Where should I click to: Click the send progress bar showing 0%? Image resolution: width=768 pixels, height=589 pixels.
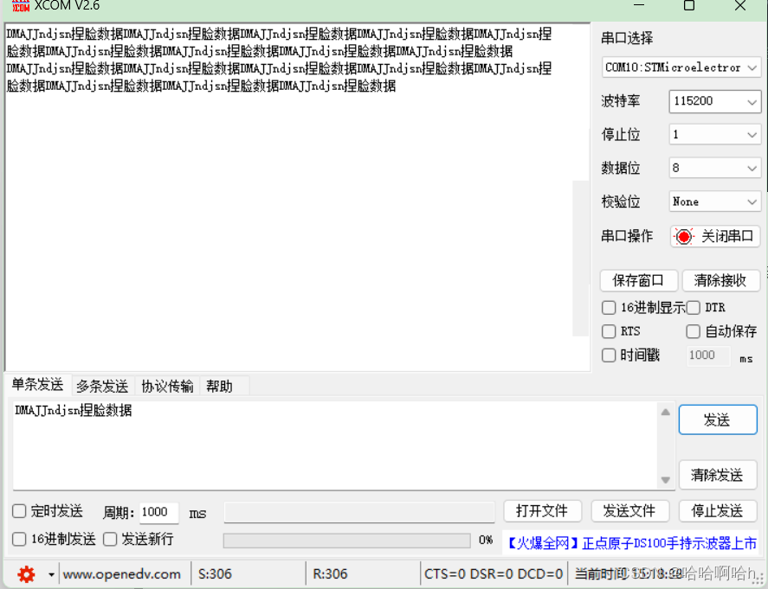[x=346, y=539]
